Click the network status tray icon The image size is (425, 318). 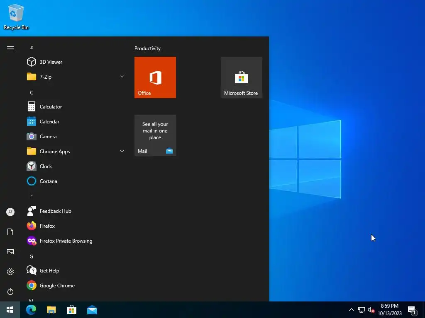[361, 310]
